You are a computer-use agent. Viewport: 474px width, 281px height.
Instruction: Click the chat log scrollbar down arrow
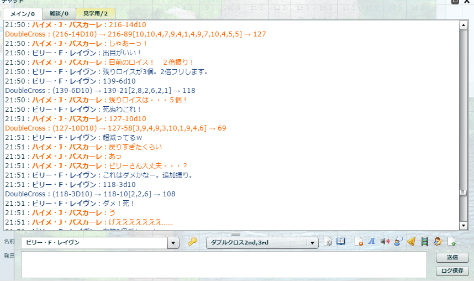(x=464, y=226)
